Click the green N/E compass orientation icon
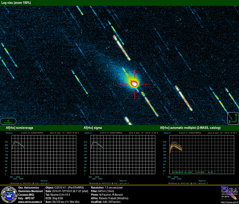Viewport: 239px width, 204px height. coord(232,118)
